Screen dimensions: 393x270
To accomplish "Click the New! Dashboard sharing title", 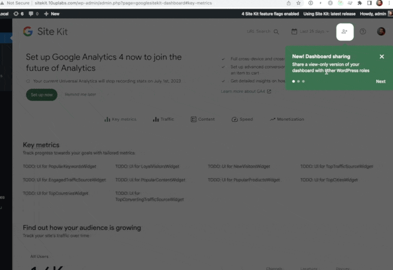I will 321,56.
